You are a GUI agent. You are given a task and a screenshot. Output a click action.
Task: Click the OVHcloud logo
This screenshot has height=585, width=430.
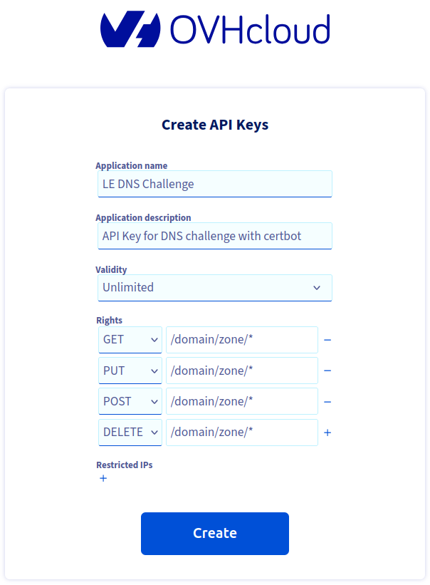coord(215,30)
